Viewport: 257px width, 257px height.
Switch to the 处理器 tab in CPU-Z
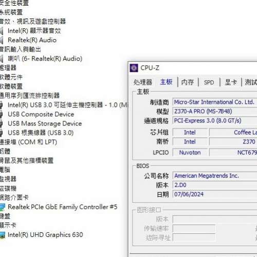pos(143,82)
